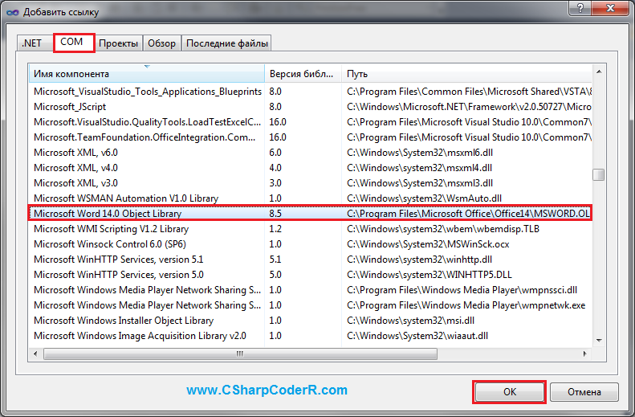635x417 pixels.
Task: Click the horizontal scrollbar right arrow
Action: point(584,354)
